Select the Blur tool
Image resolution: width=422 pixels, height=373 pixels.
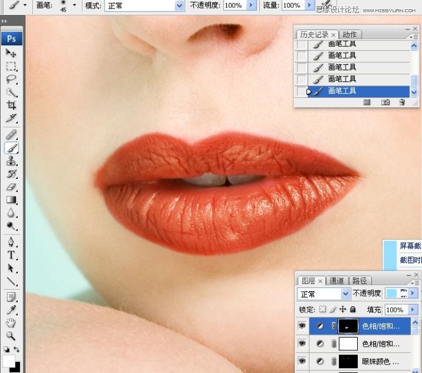tap(11, 213)
